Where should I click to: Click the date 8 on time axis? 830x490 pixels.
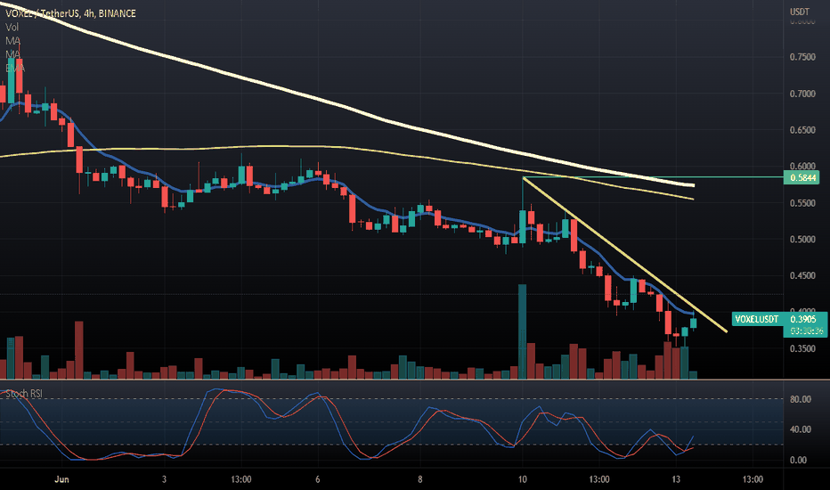pos(419,479)
